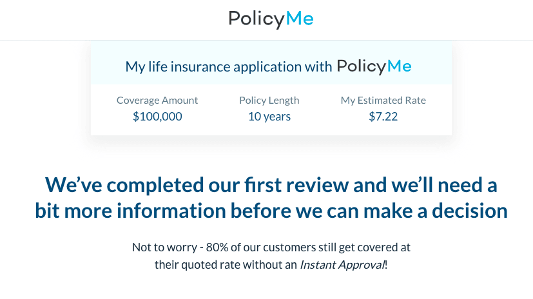The width and height of the screenshot is (533, 299).
Task: Click the blue 'Me' in the card logo
Action: (x=400, y=66)
